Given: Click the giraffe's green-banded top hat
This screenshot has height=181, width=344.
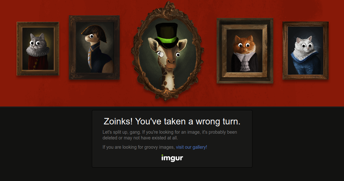Looking at the screenshot, I should [x=167, y=35].
